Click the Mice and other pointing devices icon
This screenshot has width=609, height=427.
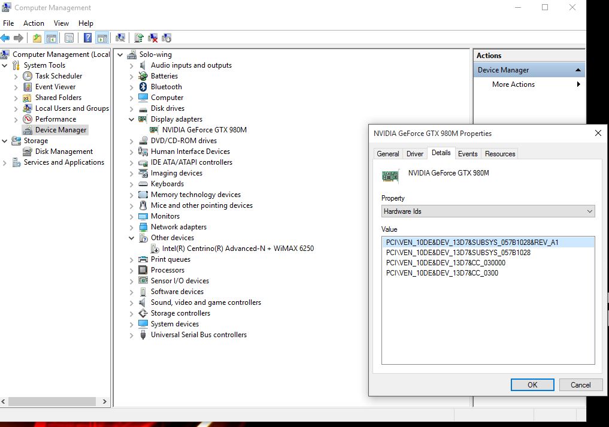coord(143,205)
